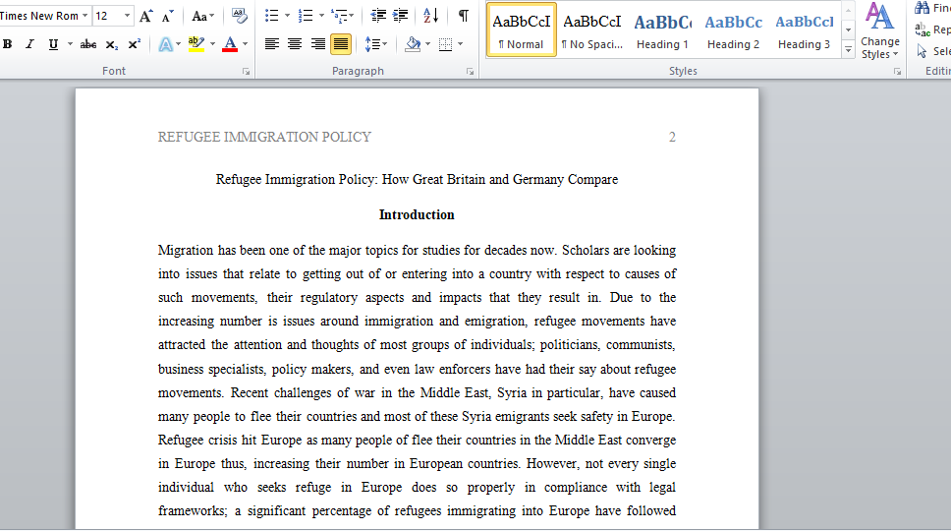
Task: Apply Heading 3 style
Action: tap(805, 29)
